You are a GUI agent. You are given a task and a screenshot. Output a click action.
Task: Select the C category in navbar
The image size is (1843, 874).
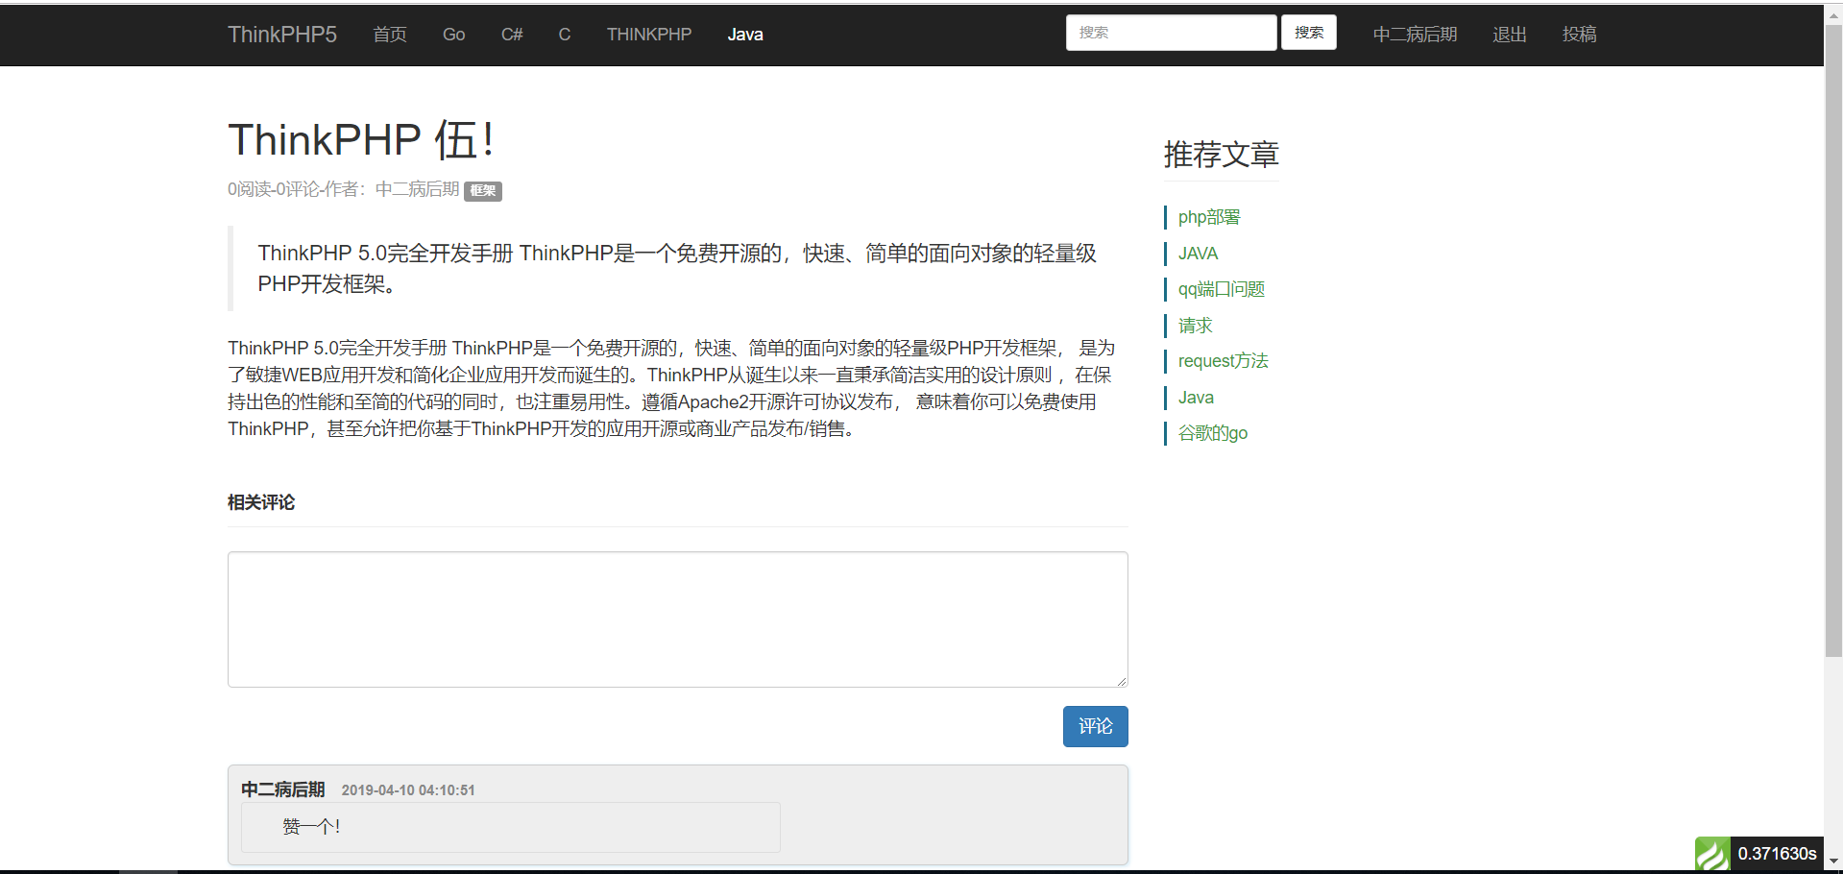click(x=565, y=35)
